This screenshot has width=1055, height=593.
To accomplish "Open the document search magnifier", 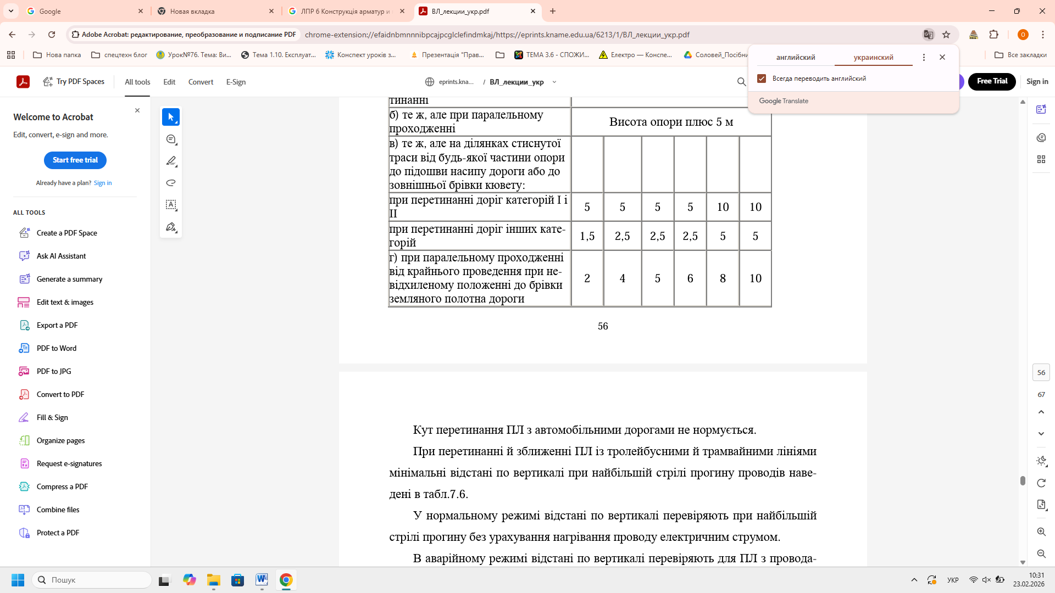I will [x=741, y=82].
